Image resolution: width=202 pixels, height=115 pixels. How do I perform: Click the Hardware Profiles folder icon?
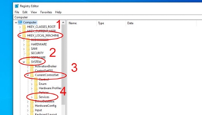(x=36, y=88)
